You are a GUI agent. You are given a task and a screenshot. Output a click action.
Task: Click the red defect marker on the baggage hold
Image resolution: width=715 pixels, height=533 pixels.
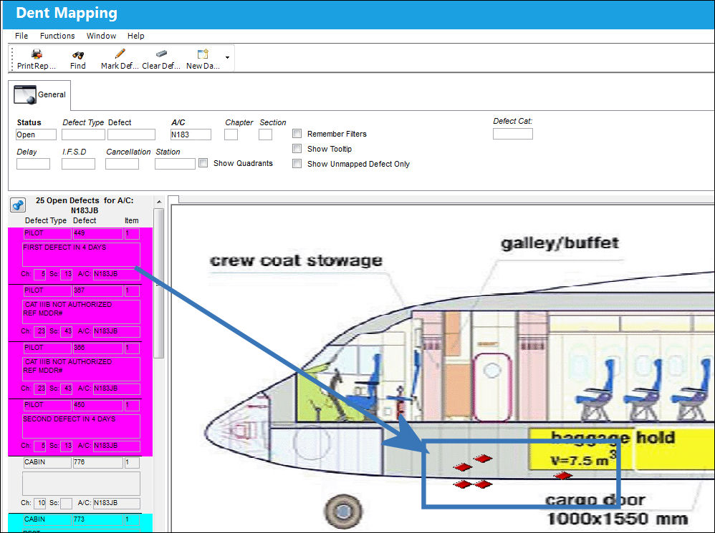click(562, 476)
